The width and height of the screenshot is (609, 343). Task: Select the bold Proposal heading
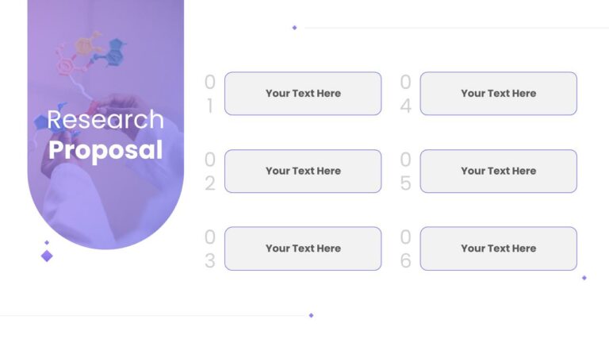[x=105, y=151]
